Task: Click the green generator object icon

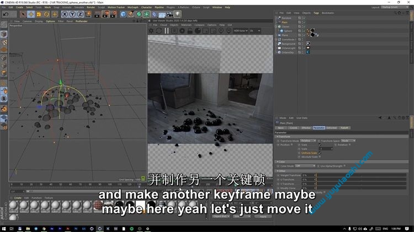Action: (139, 14)
